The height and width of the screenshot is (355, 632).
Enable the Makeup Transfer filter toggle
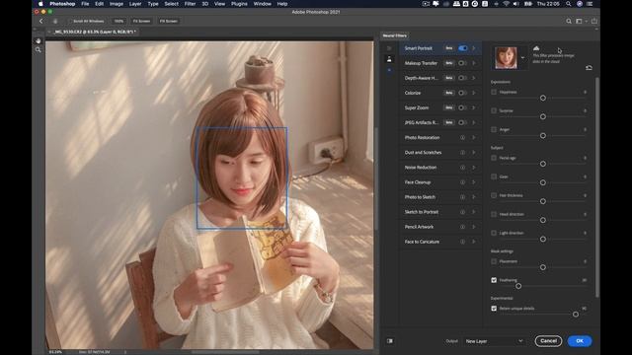coord(463,63)
